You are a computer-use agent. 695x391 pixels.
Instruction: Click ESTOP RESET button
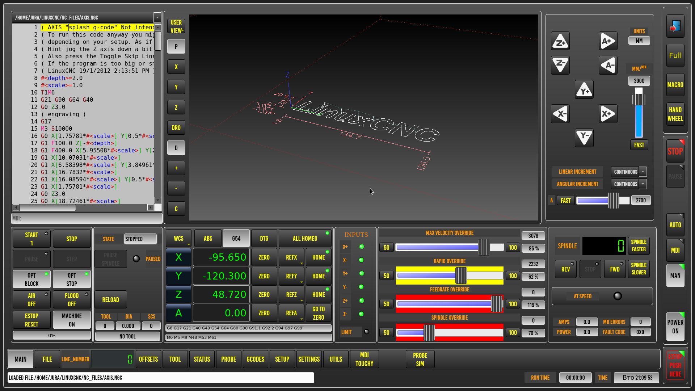point(31,320)
